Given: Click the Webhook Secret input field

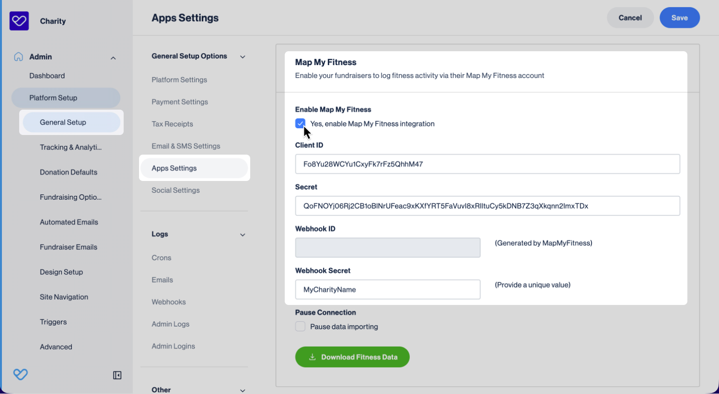Looking at the screenshot, I should pyautogui.click(x=388, y=290).
